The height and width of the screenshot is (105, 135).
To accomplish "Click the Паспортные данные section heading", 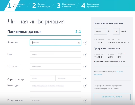I will point(24,32).
